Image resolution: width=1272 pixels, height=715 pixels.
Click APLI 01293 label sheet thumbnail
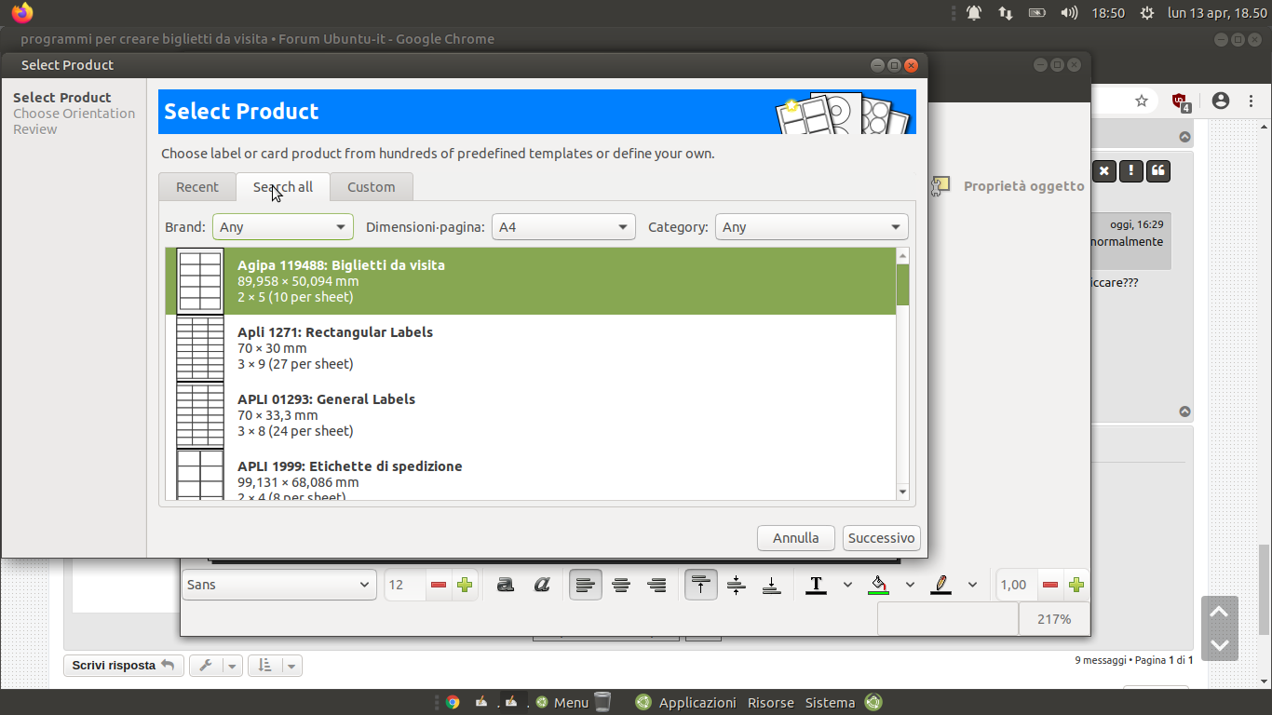point(200,415)
